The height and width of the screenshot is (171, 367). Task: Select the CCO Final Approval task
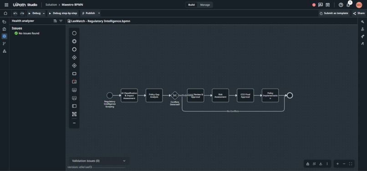point(245,95)
